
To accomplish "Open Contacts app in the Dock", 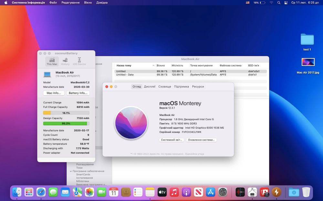I will (x=126, y=192).
